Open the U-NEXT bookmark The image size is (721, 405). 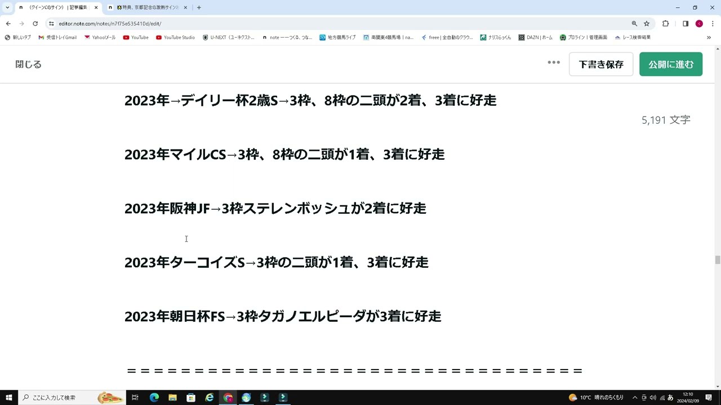pyautogui.click(x=229, y=37)
